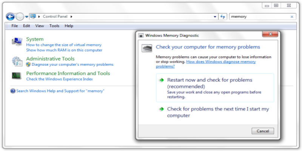Screen dimensions: 302x151
Task: Select Control Panel breadcrumb in address bar
Action: (x=55, y=17)
